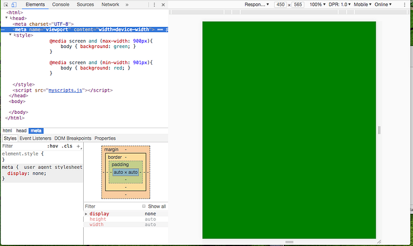Expand the display computed property

[86, 214]
